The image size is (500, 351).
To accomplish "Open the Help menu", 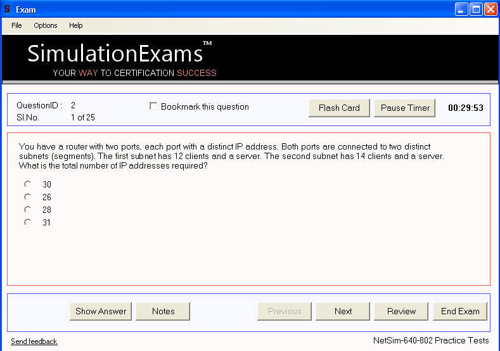I will [x=76, y=25].
